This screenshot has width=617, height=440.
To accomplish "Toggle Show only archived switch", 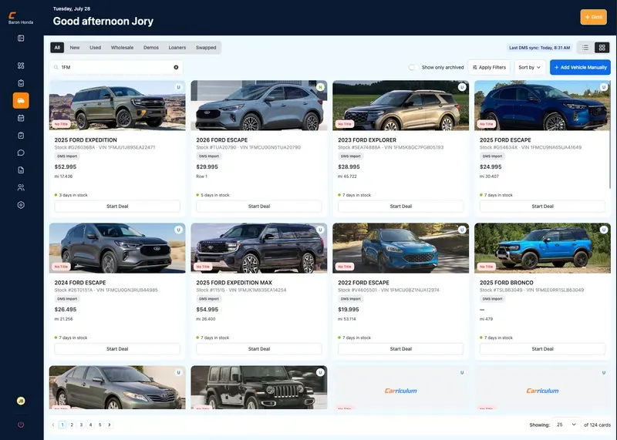I will (x=413, y=68).
